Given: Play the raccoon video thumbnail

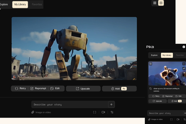Looking at the screenshot, I should point(151,64).
